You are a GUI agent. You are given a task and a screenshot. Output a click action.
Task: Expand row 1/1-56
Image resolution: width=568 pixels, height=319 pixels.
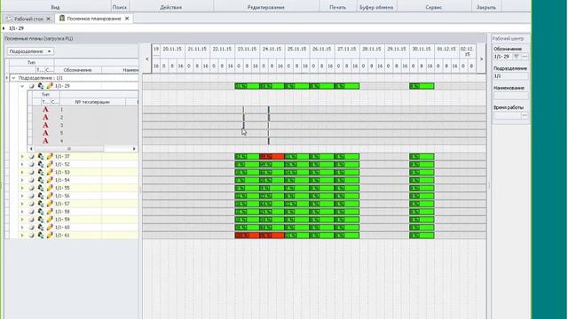[x=22, y=196]
